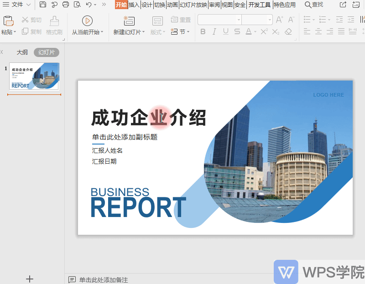Screen dimensions: 365x284
Task: Expand the Undo history dropdown arrow
Action: (x=95, y=5)
